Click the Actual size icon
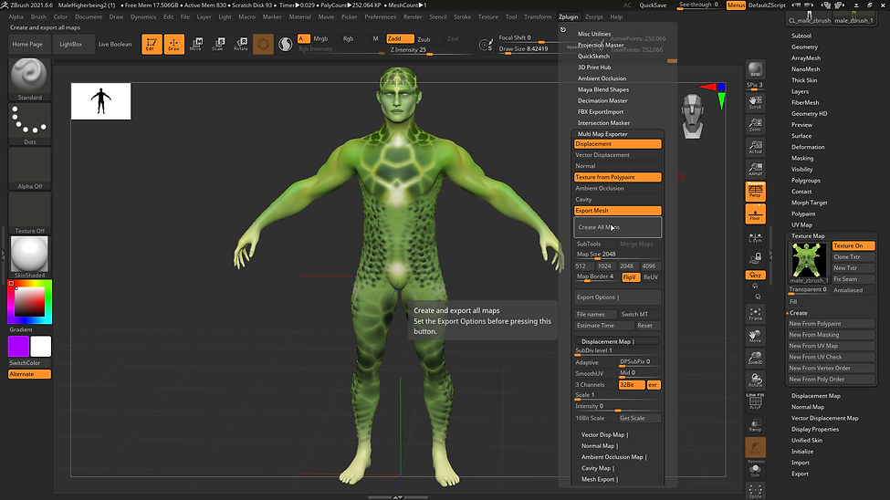Screen dimensions: 890x500 pyautogui.click(x=756, y=146)
